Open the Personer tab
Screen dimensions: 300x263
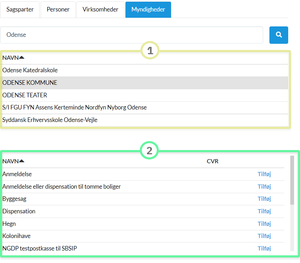click(x=58, y=9)
